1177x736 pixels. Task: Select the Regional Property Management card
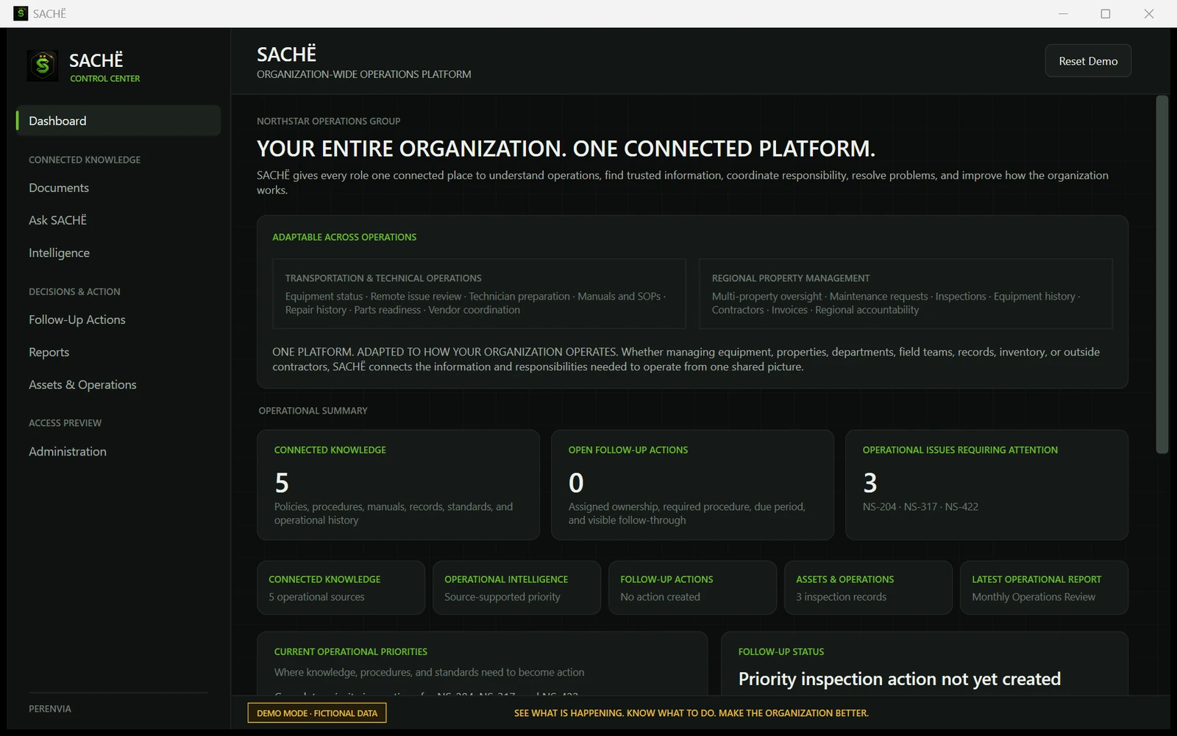(x=906, y=294)
